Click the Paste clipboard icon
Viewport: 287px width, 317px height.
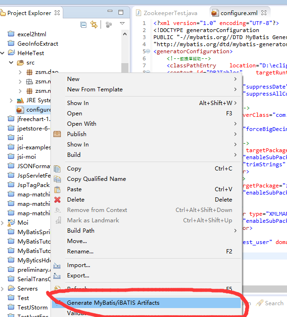click(57, 189)
